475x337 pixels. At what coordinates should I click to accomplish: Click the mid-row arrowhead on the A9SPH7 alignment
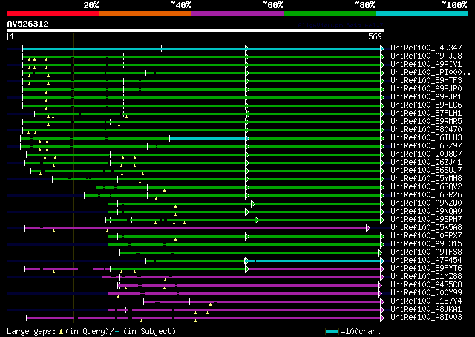[x=256, y=220]
